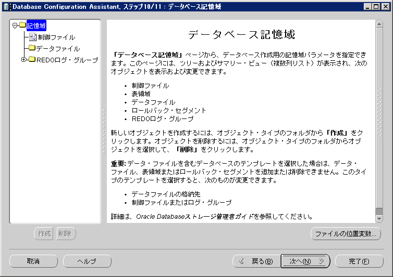Select the REDOログ・グループ text label
This screenshot has height=277, width=393.
coord(67,60)
